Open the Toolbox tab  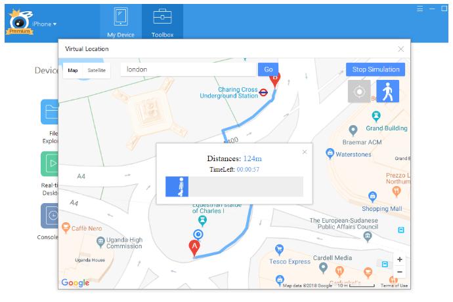click(162, 22)
